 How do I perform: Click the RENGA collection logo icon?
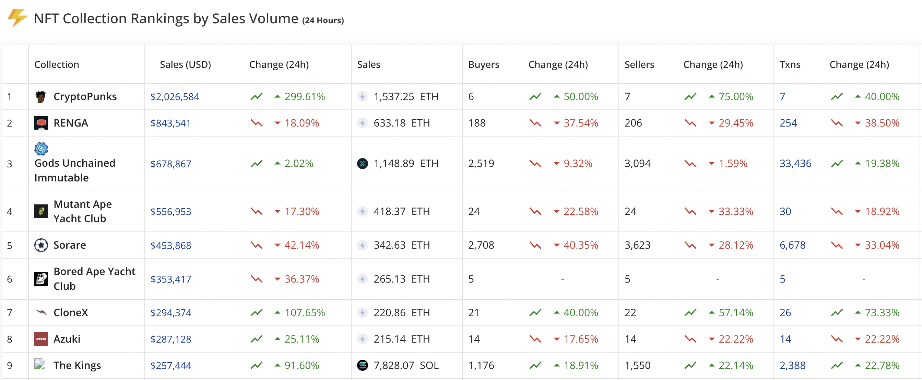(x=41, y=123)
